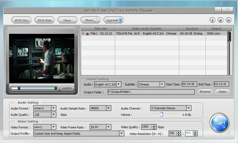Click the title list scrollbar handle
This screenshot has height=143, width=238.
[x=229, y=36]
